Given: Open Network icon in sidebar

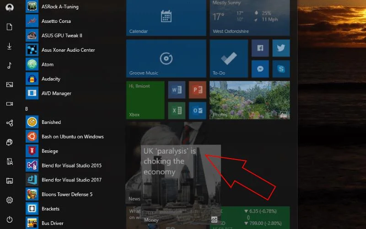Looking at the screenshot, I should [9, 142].
